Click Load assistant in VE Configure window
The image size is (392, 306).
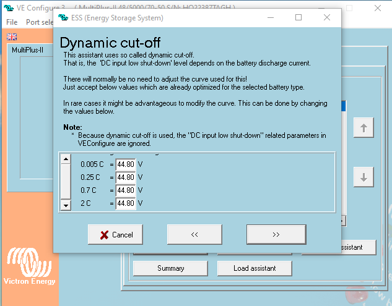(255, 268)
